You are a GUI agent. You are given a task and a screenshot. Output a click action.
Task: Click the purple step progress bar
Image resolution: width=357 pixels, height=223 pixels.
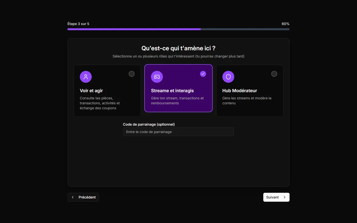click(x=178, y=29)
